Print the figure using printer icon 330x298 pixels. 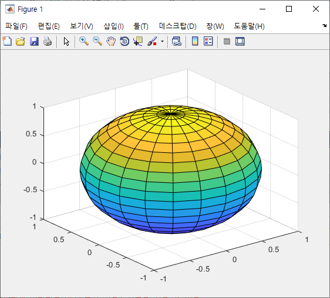coord(48,41)
